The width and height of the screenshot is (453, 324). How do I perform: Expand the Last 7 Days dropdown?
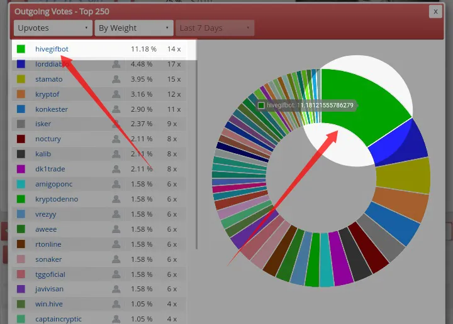tap(215, 28)
